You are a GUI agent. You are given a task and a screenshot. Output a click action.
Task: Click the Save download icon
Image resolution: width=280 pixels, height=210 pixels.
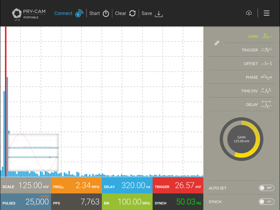tap(159, 14)
